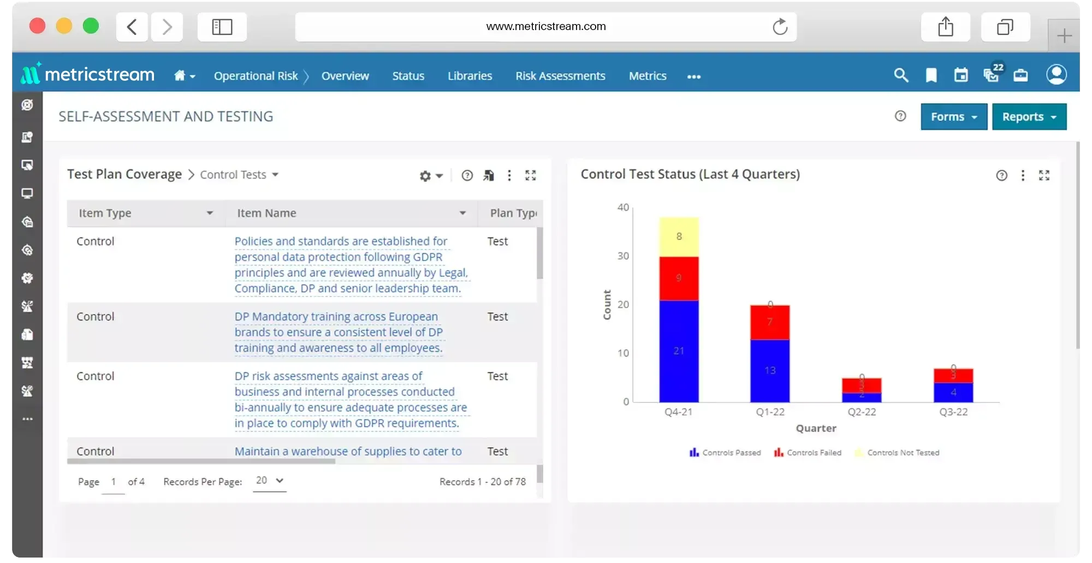Click the sidebar gear-badge icon

click(x=27, y=278)
